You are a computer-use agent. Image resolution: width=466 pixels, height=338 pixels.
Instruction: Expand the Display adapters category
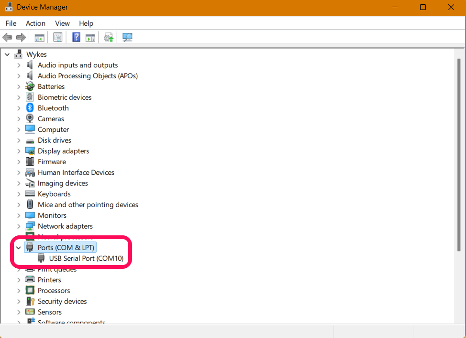19,151
